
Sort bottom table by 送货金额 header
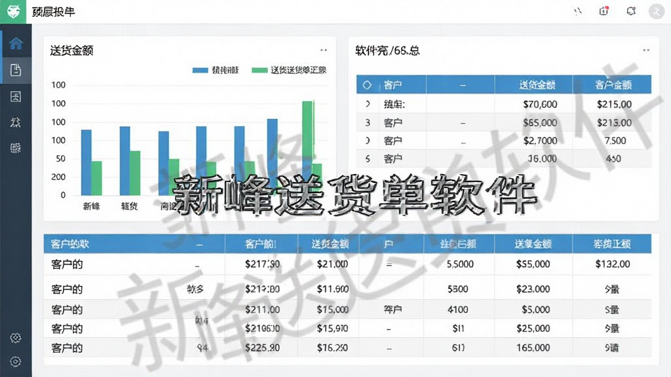330,244
